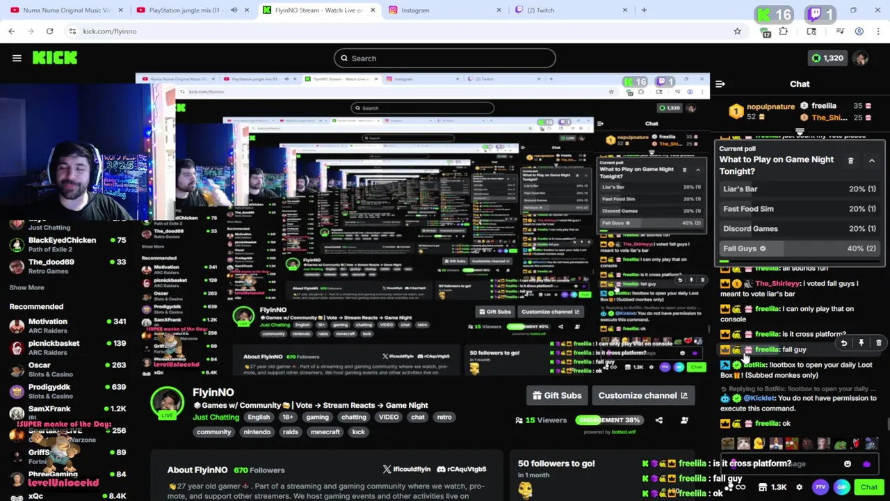
Task: Click the minecraft stream tag
Action: 325,432
